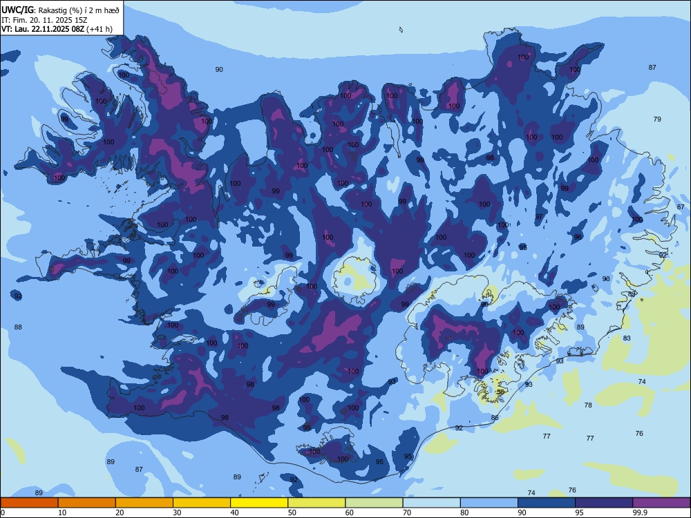Click the 10–20 orange legend swatch

pos(87,503)
